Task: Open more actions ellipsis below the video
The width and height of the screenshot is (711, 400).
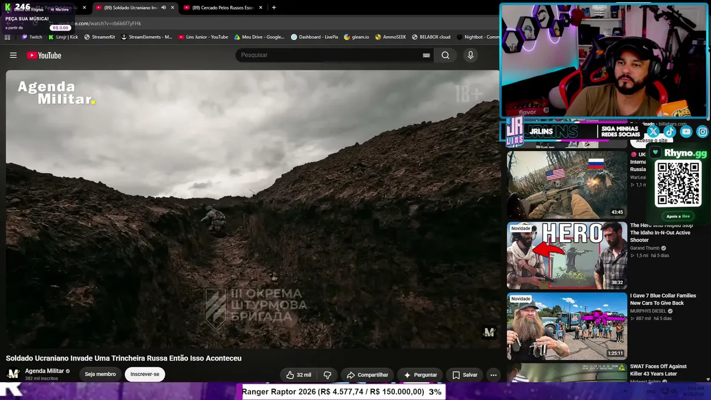Action: [493, 375]
